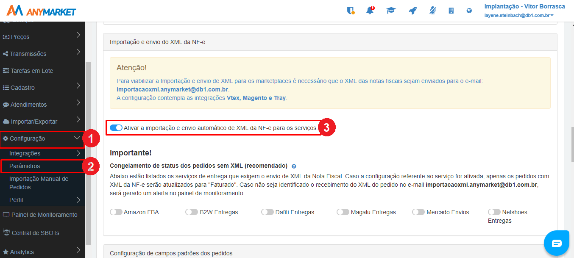
Task: Expand the Perfil submenu chevron
Action: 78,200
